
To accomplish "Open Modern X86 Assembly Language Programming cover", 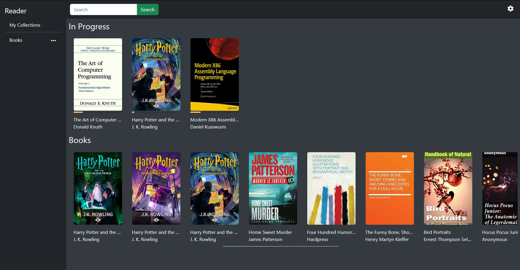I will [x=215, y=75].
